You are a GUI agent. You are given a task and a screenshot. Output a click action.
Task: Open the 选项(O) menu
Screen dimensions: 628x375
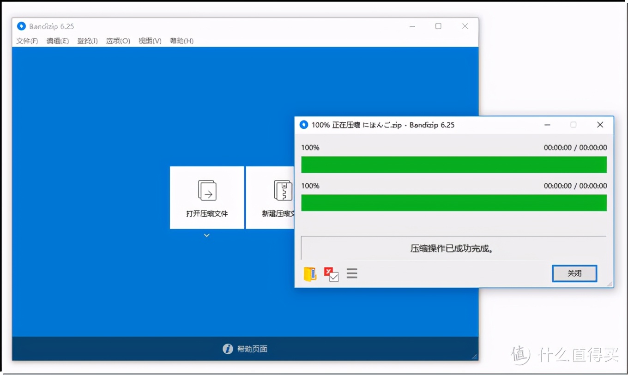(117, 41)
